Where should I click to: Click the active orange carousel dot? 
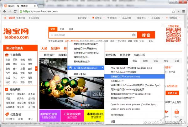(x=81, y=105)
